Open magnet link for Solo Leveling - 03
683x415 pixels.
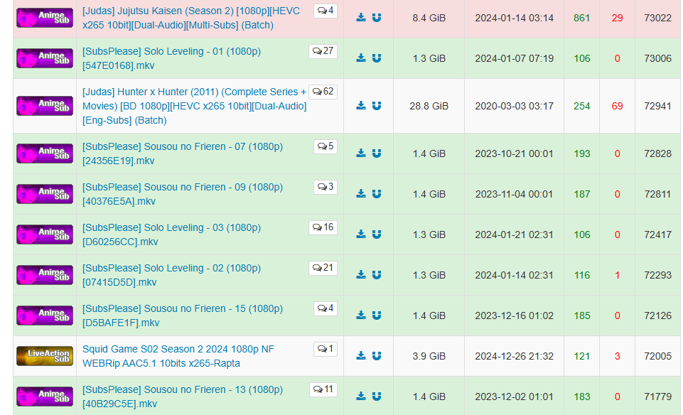(x=377, y=235)
